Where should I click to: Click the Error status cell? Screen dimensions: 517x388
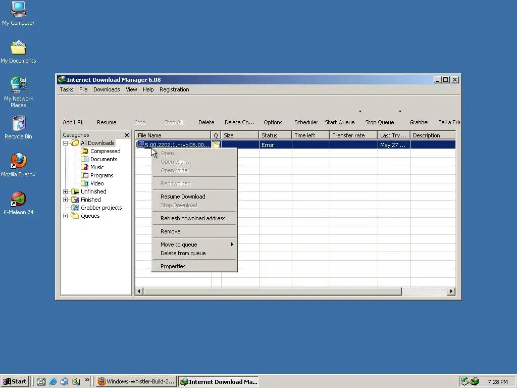tap(276, 145)
